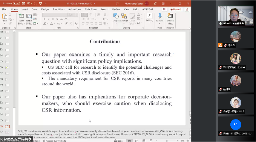The image size is (256, 142).
Task: Click the Paste clipboard icon
Action: coord(5,16)
